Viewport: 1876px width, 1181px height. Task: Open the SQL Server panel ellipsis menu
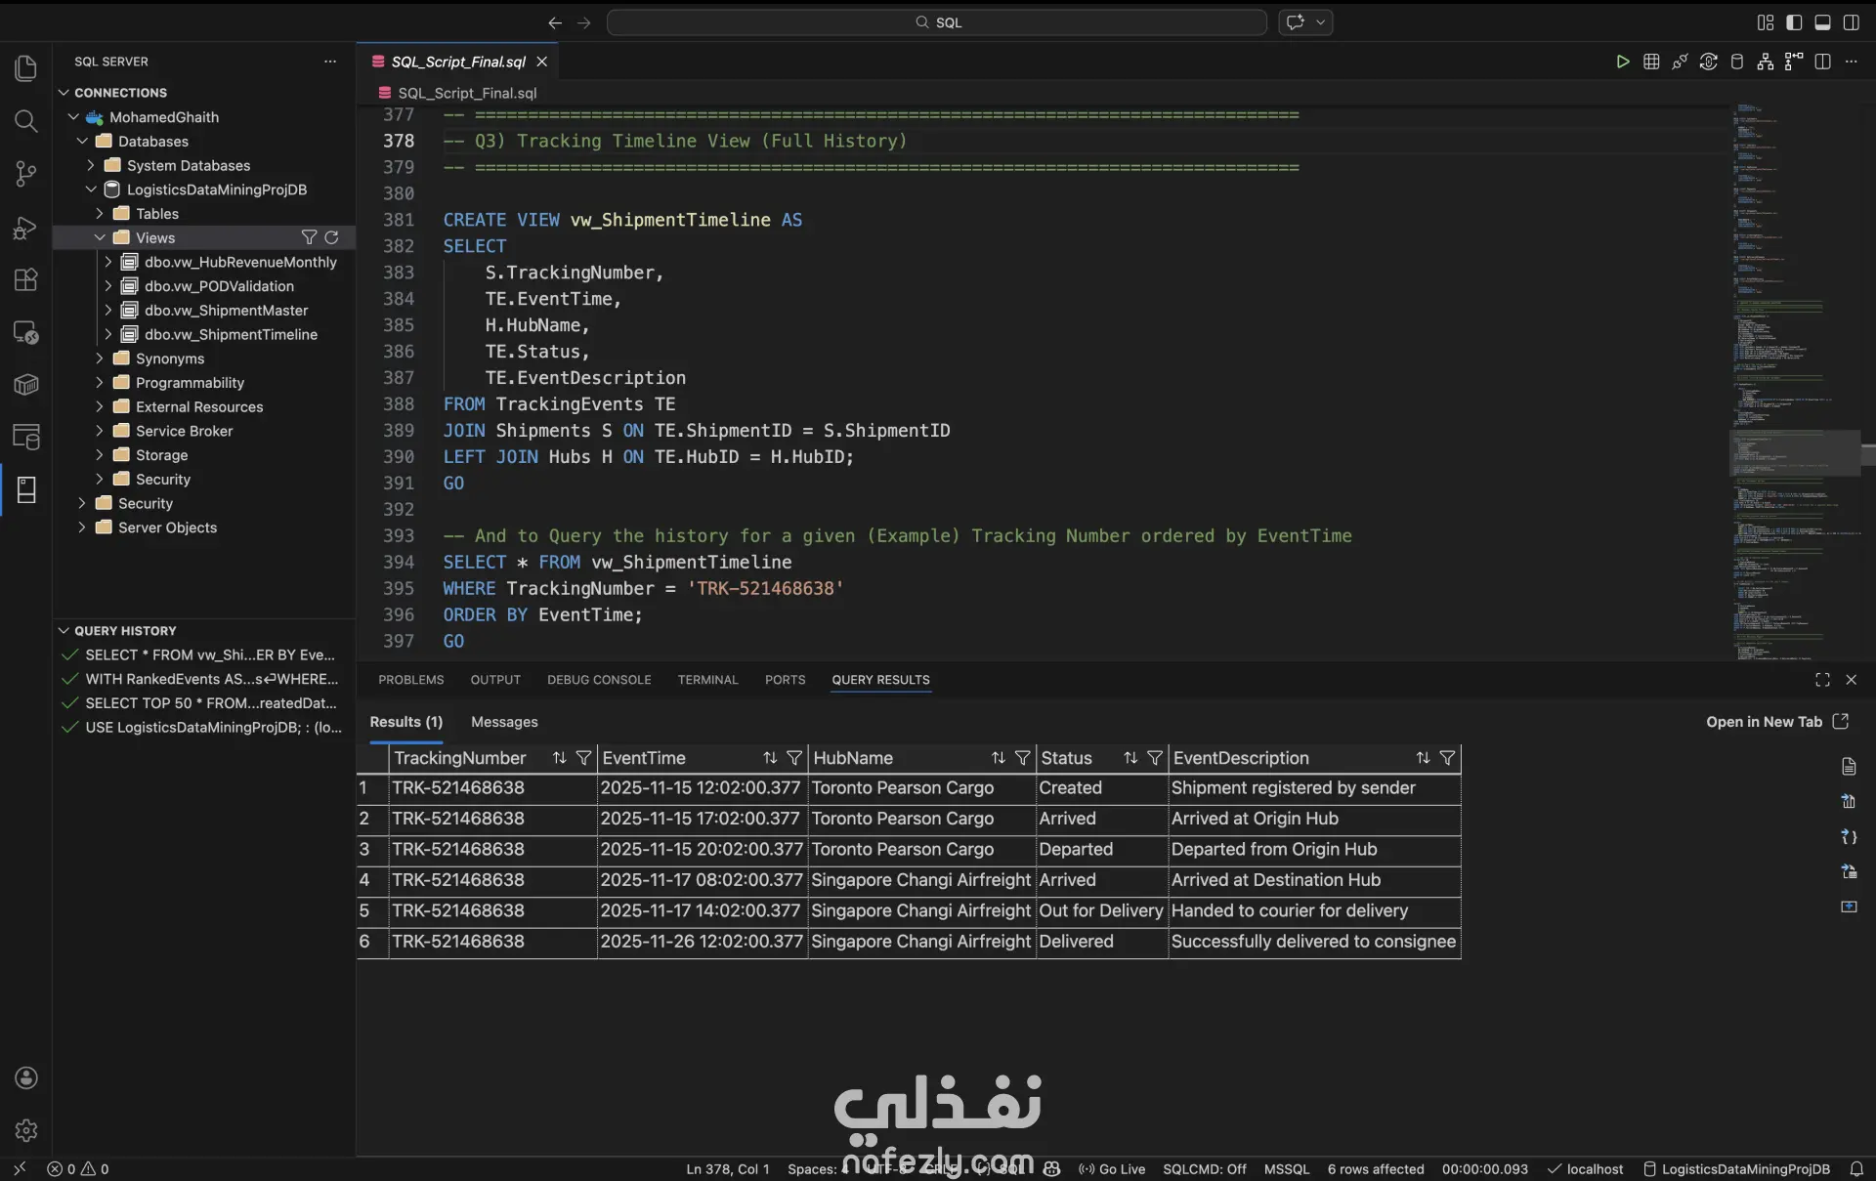tap(330, 62)
